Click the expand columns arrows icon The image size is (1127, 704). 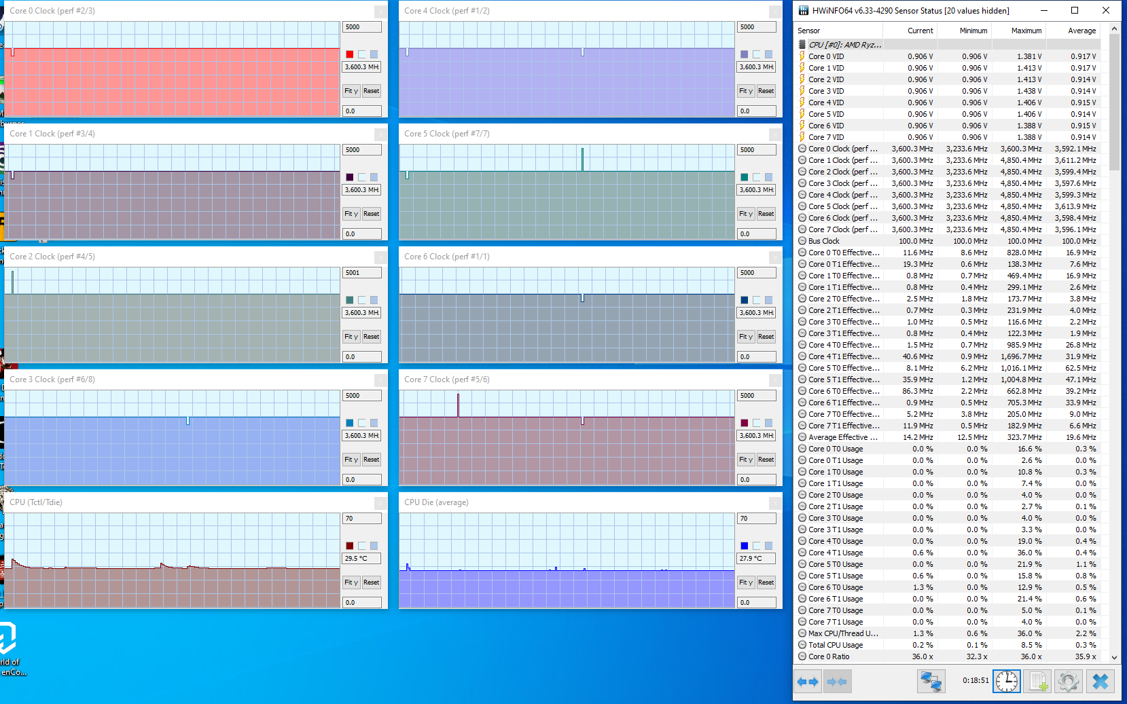point(808,682)
